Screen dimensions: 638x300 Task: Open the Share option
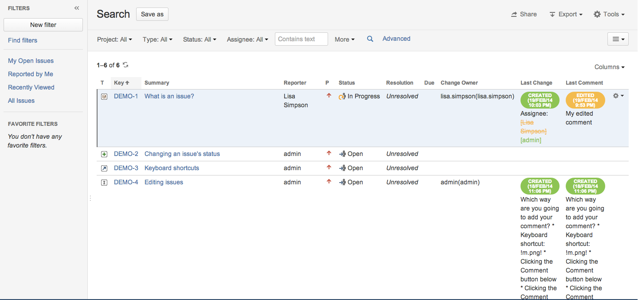[x=524, y=14]
